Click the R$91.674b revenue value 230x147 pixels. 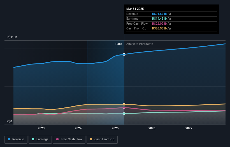[159, 14]
